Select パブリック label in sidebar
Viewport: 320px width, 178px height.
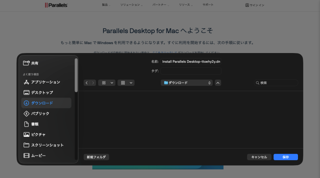(x=40, y=114)
